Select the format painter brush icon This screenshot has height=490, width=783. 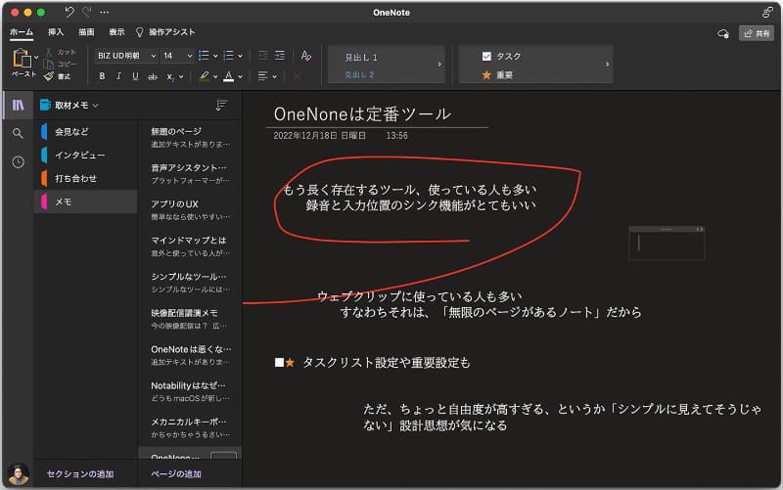(x=48, y=76)
